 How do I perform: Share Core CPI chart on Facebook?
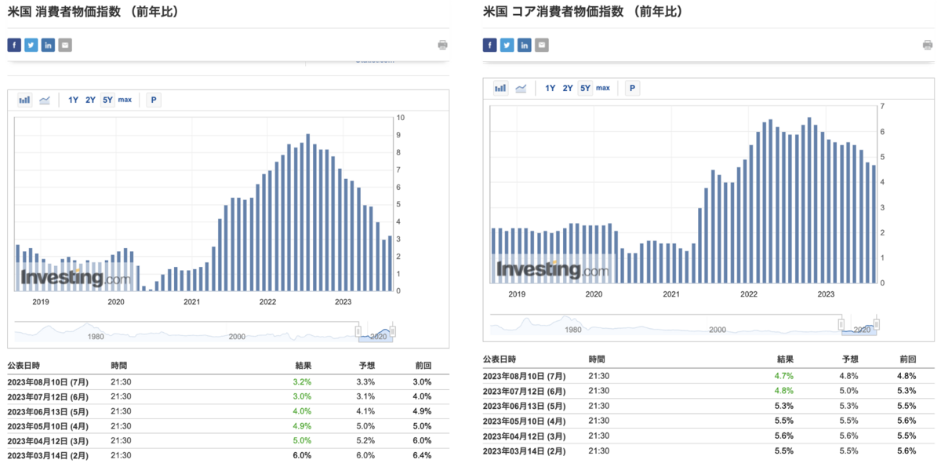pos(490,45)
